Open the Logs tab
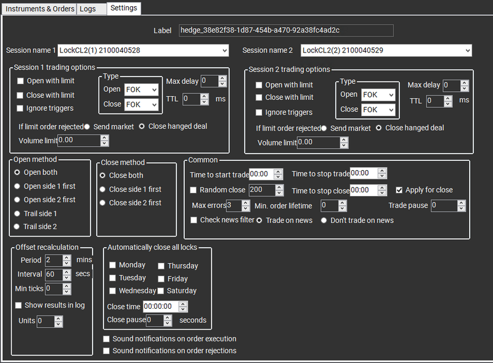The width and height of the screenshot is (493, 363). point(88,9)
